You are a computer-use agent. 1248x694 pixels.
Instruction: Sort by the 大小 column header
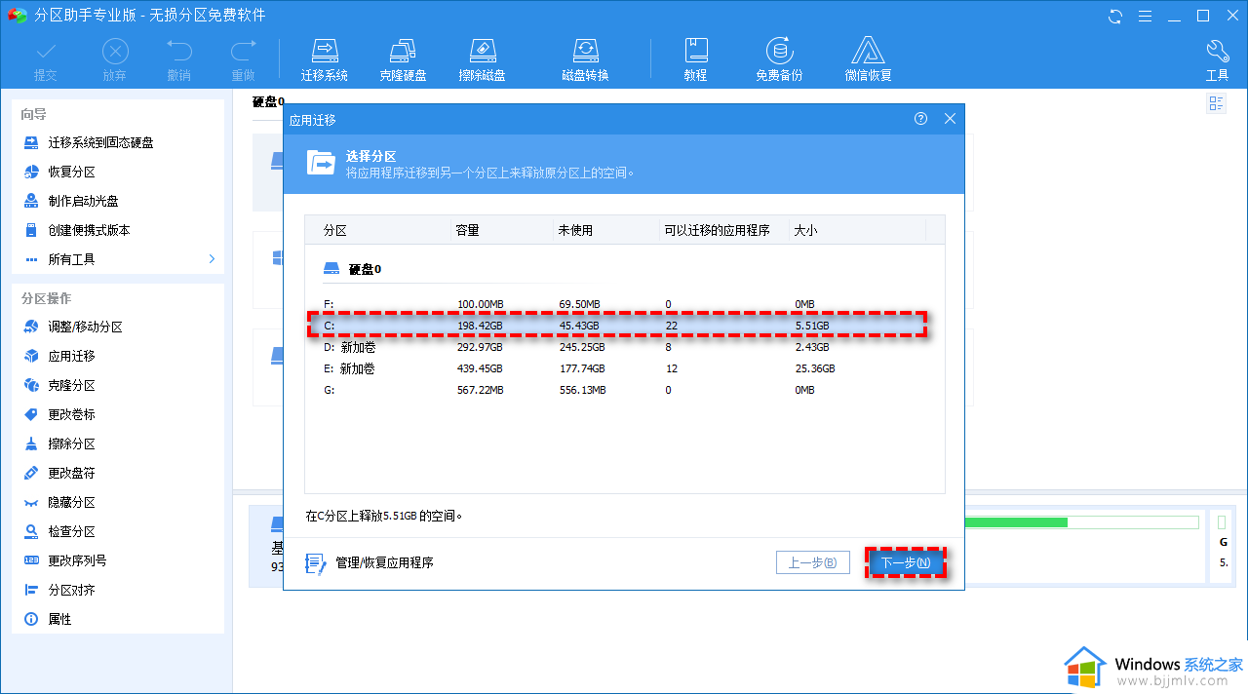click(x=857, y=230)
